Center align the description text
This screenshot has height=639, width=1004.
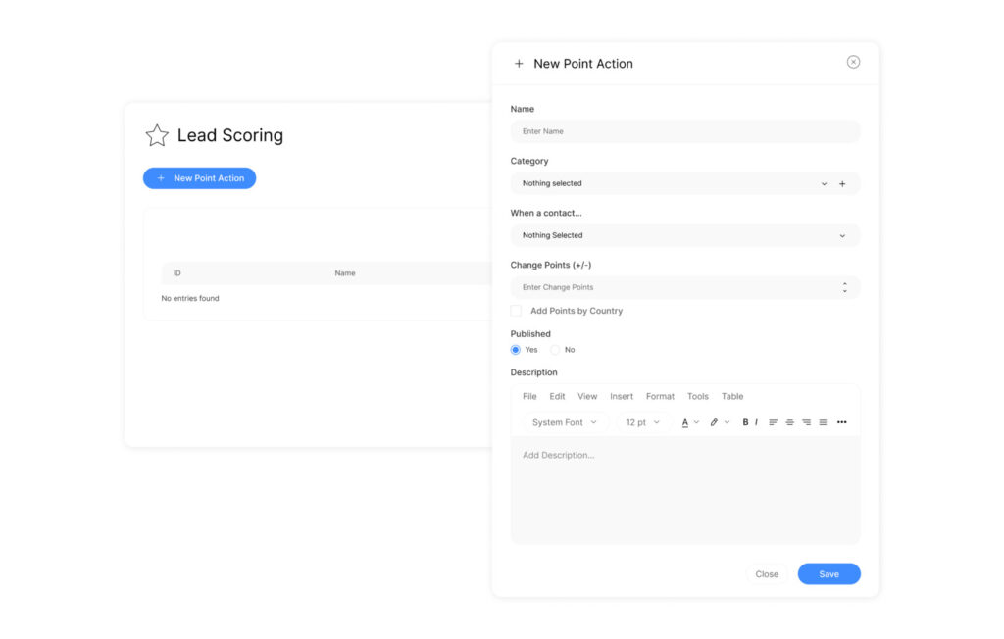point(789,422)
